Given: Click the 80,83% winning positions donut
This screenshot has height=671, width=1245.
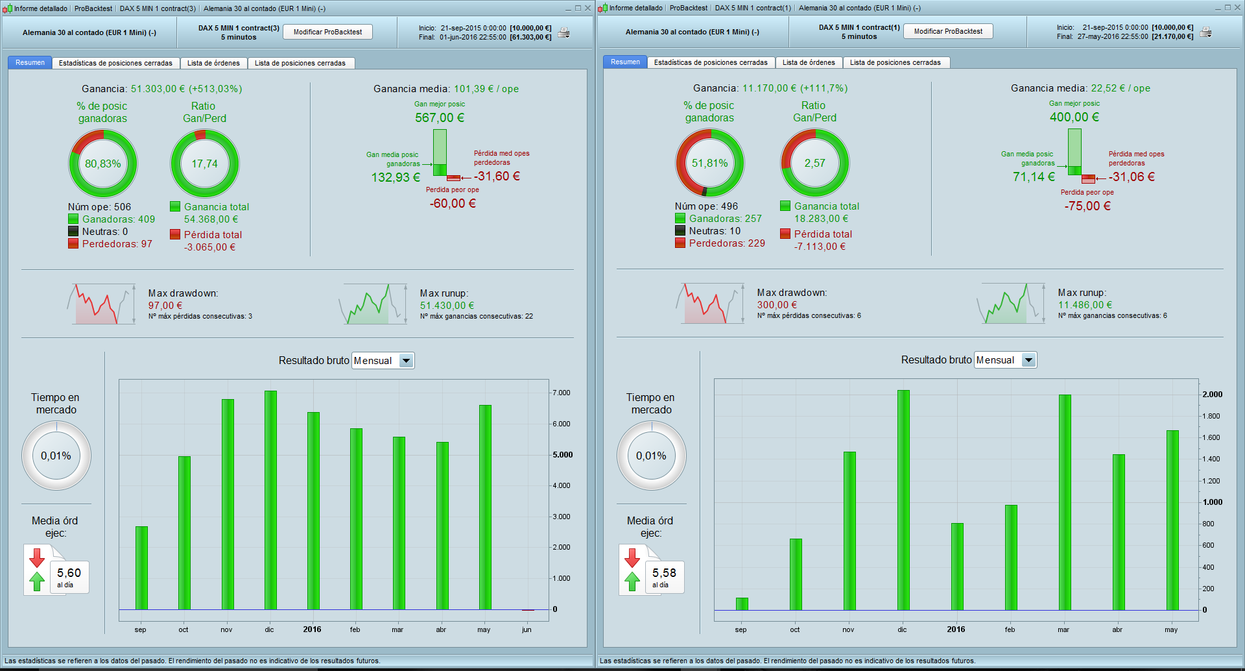Looking at the screenshot, I should pos(103,164).
